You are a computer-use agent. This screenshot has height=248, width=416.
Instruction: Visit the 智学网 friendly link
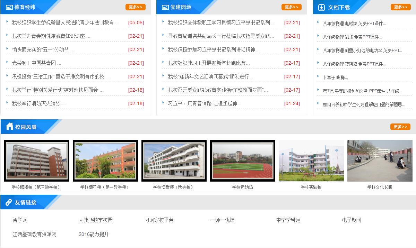(x=20, y=220)
